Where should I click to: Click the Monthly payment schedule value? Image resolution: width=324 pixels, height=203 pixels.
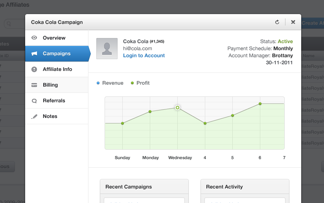(x=283, y=48)
